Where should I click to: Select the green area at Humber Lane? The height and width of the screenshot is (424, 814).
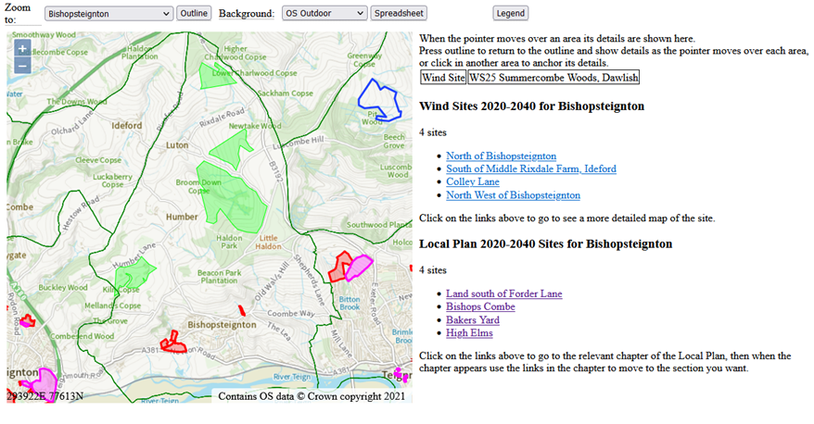tap(136, 274)
